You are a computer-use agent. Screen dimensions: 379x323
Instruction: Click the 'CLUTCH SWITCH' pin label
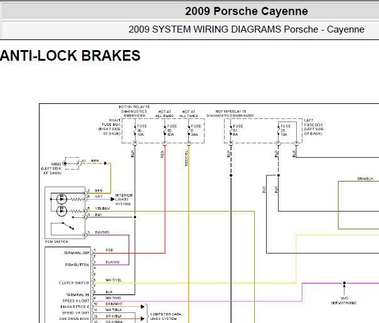(73, 283)
